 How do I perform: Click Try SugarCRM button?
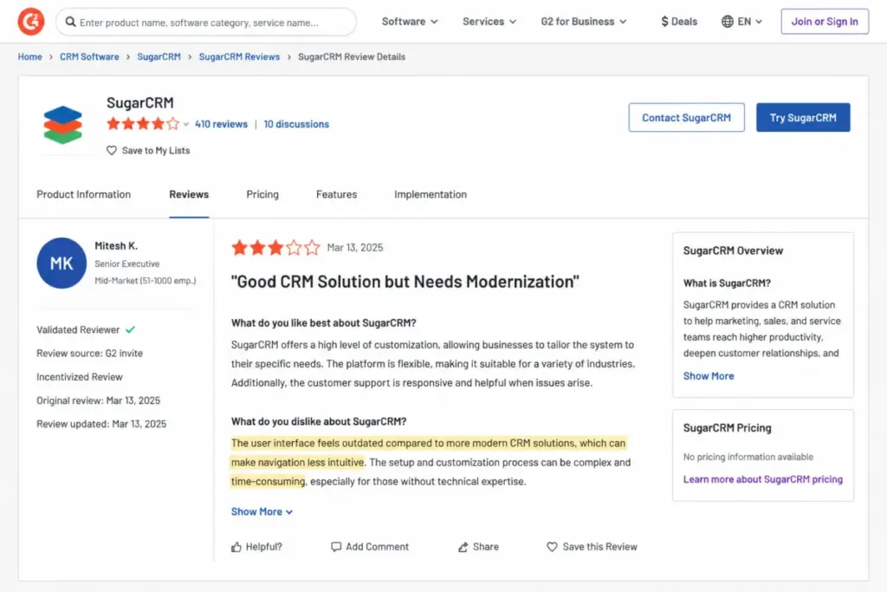[803, 118]
